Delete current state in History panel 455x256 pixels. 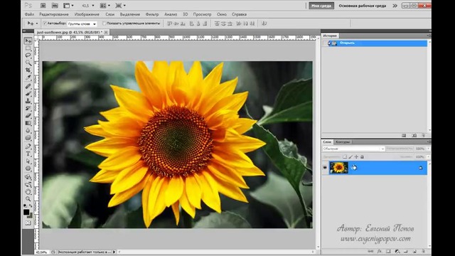(424, 135)
